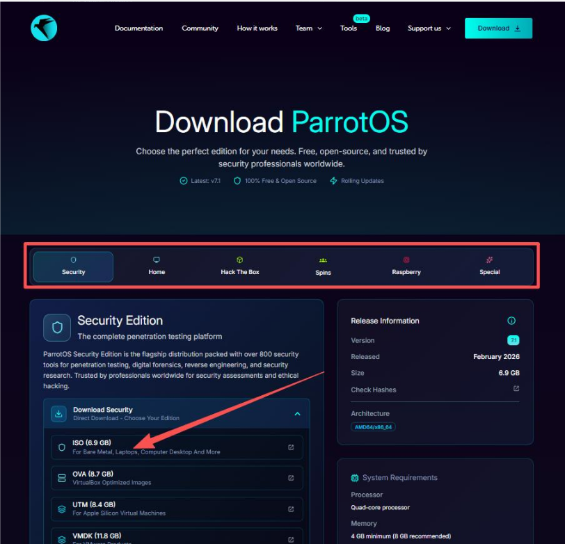Screen dimensions: 565x544
Task: Click the server icon beside OVA
Action: [x=62, y=478]
